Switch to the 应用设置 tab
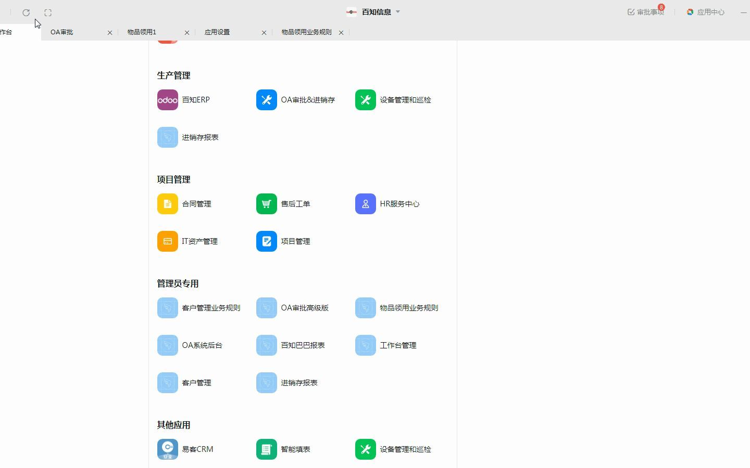 217,32
